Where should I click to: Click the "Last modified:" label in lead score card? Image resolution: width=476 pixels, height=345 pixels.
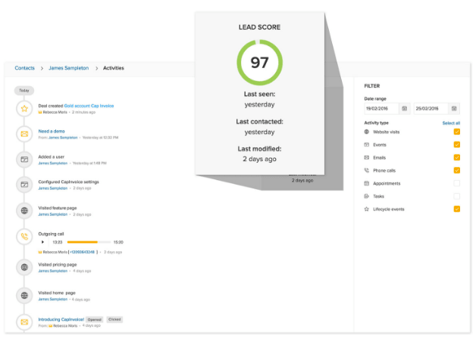click(259, 149)
